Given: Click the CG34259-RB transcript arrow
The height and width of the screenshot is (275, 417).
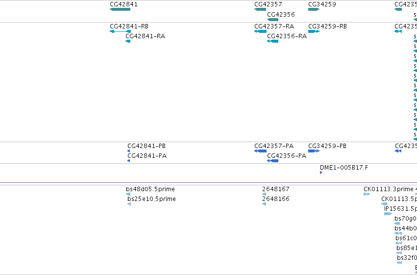Looking at the screenshot, I should pyautogui.click(x=314, y=31).
